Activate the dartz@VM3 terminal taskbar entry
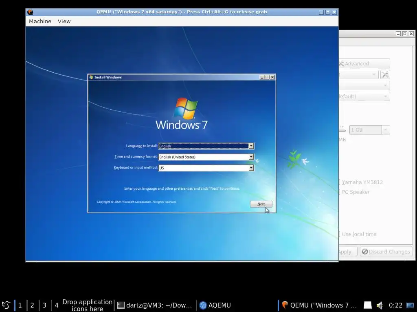The height and width of the screenshot is (312, 417). [155, 305]
